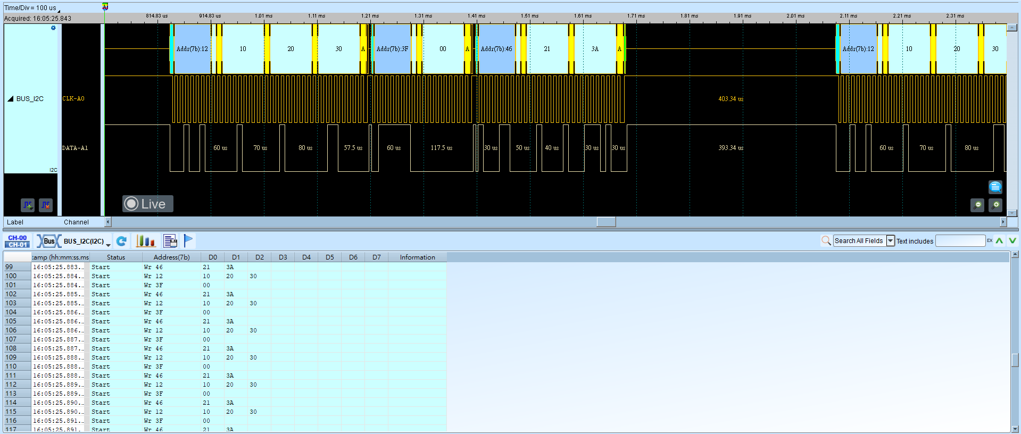Click the DATA-A1 channel label
Viewport: 1021px width, 434px height.
click(x=75, y=148)
